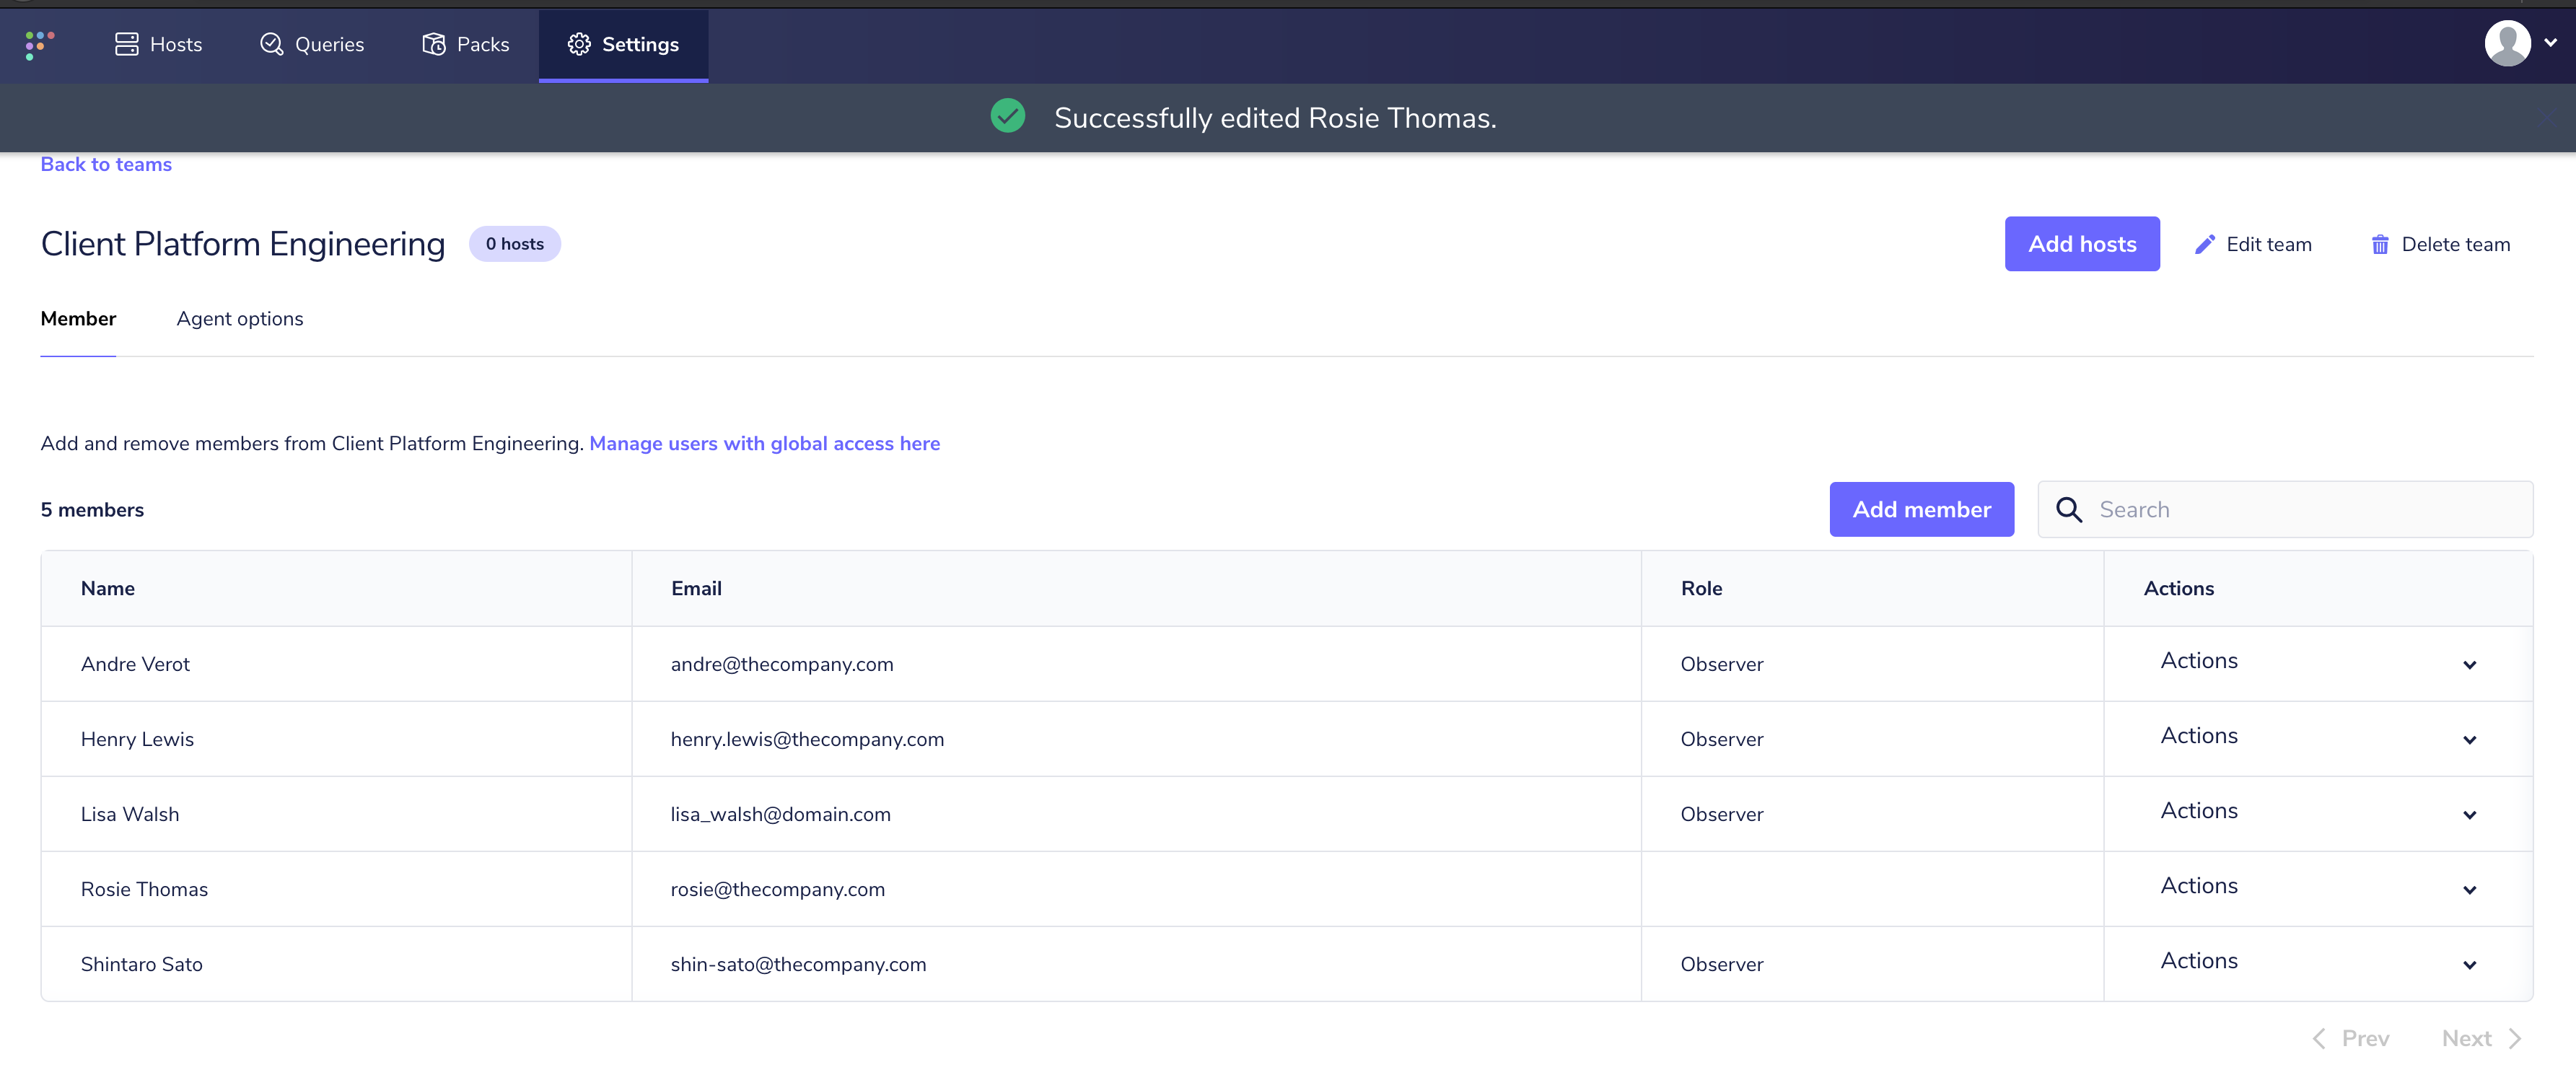This screenshot has height=1088, width=2576.
Task: Click the search magnifier icon
Action: [x=2069, y=510]
